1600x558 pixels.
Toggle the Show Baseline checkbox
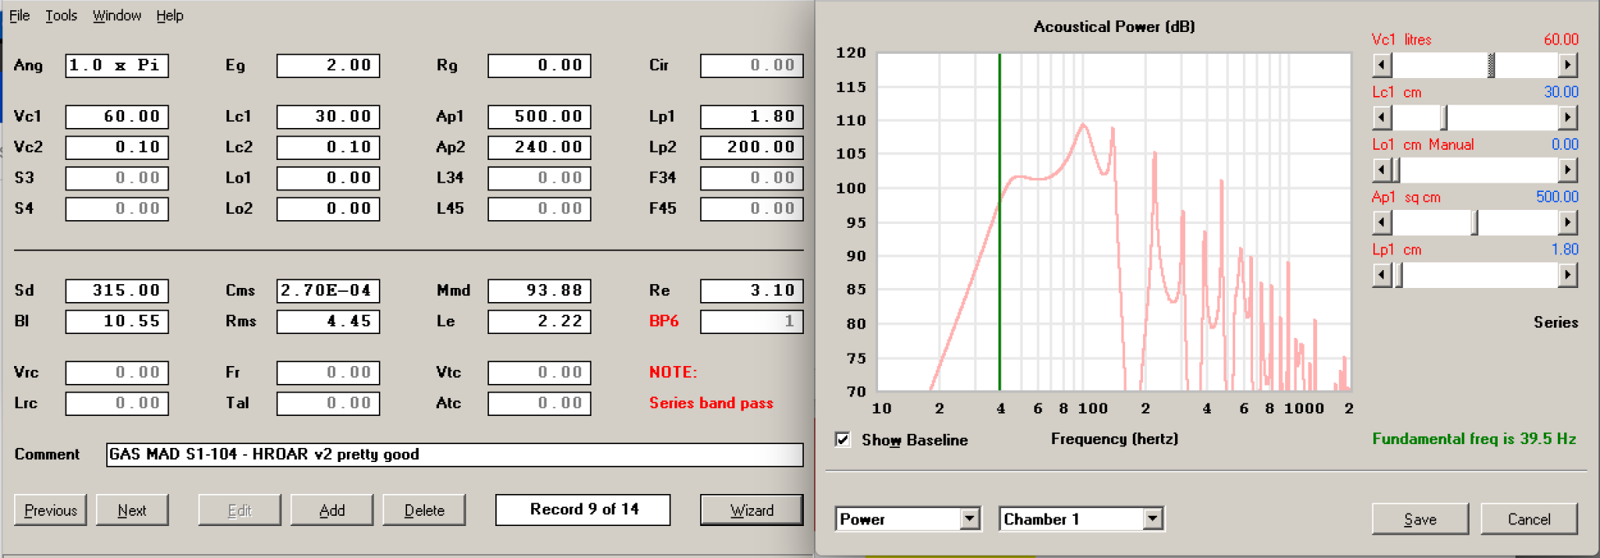(842, 439)
